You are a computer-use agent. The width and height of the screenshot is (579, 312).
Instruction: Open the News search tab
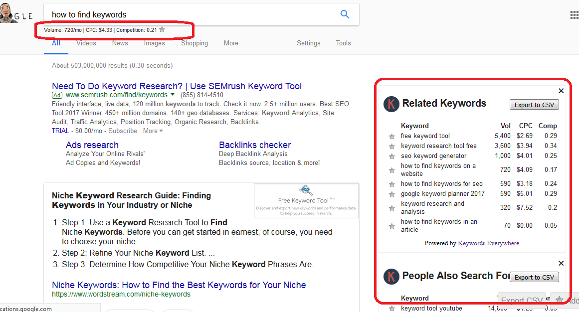point(120,43)
